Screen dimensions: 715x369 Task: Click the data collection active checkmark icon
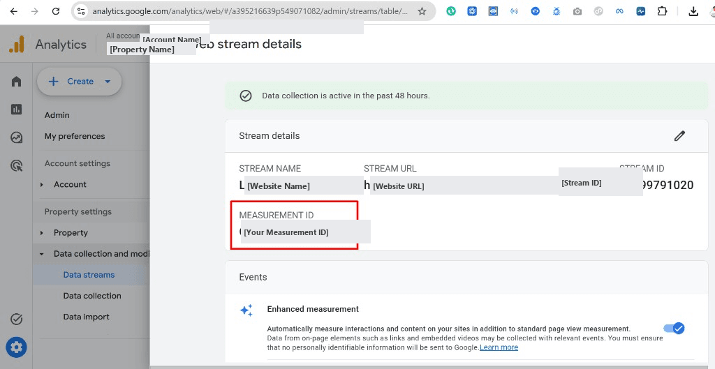[x=246, y=96]
